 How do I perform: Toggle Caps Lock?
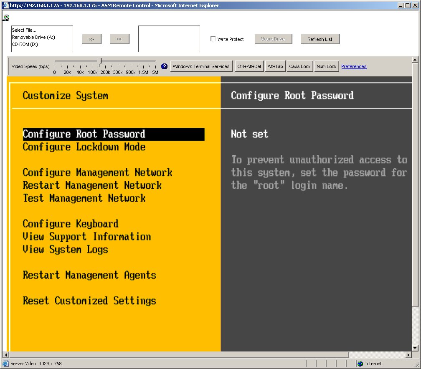click(299, 66)
